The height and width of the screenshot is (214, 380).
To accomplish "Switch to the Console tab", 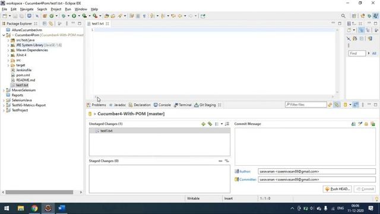I will click(162, 105).
